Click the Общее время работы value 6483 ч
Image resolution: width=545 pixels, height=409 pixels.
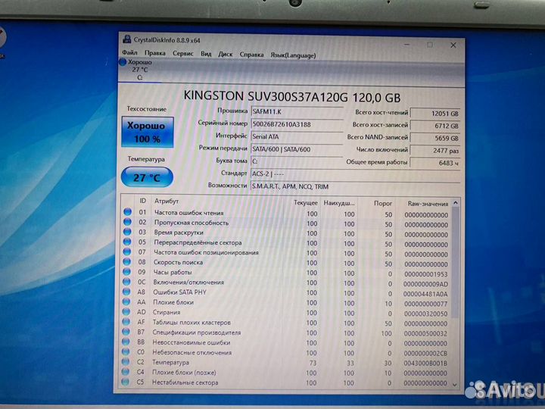tap(435, 163)
